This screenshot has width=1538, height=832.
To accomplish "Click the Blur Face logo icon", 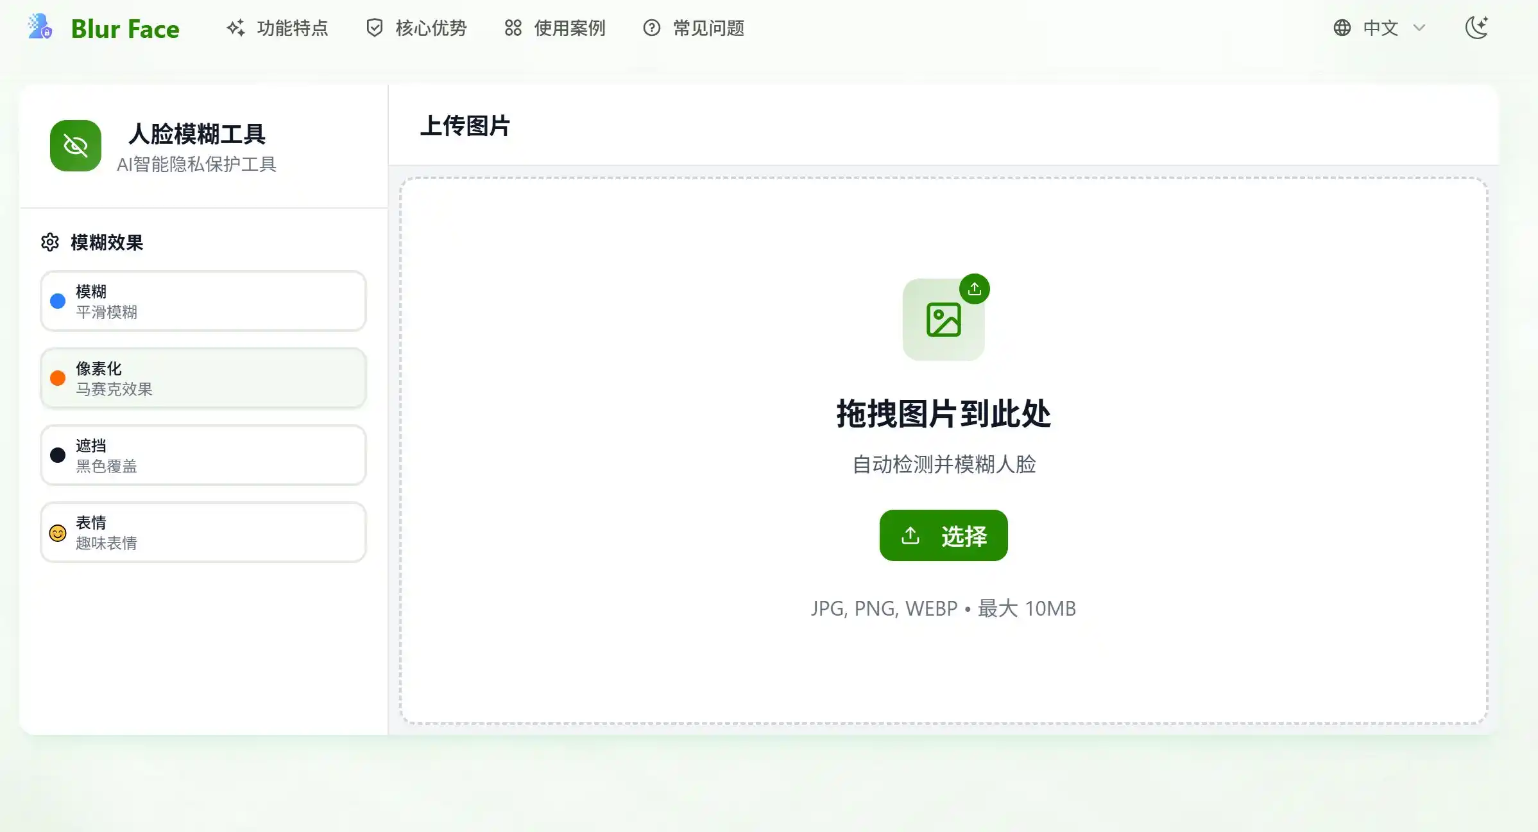I will (40, 27).
